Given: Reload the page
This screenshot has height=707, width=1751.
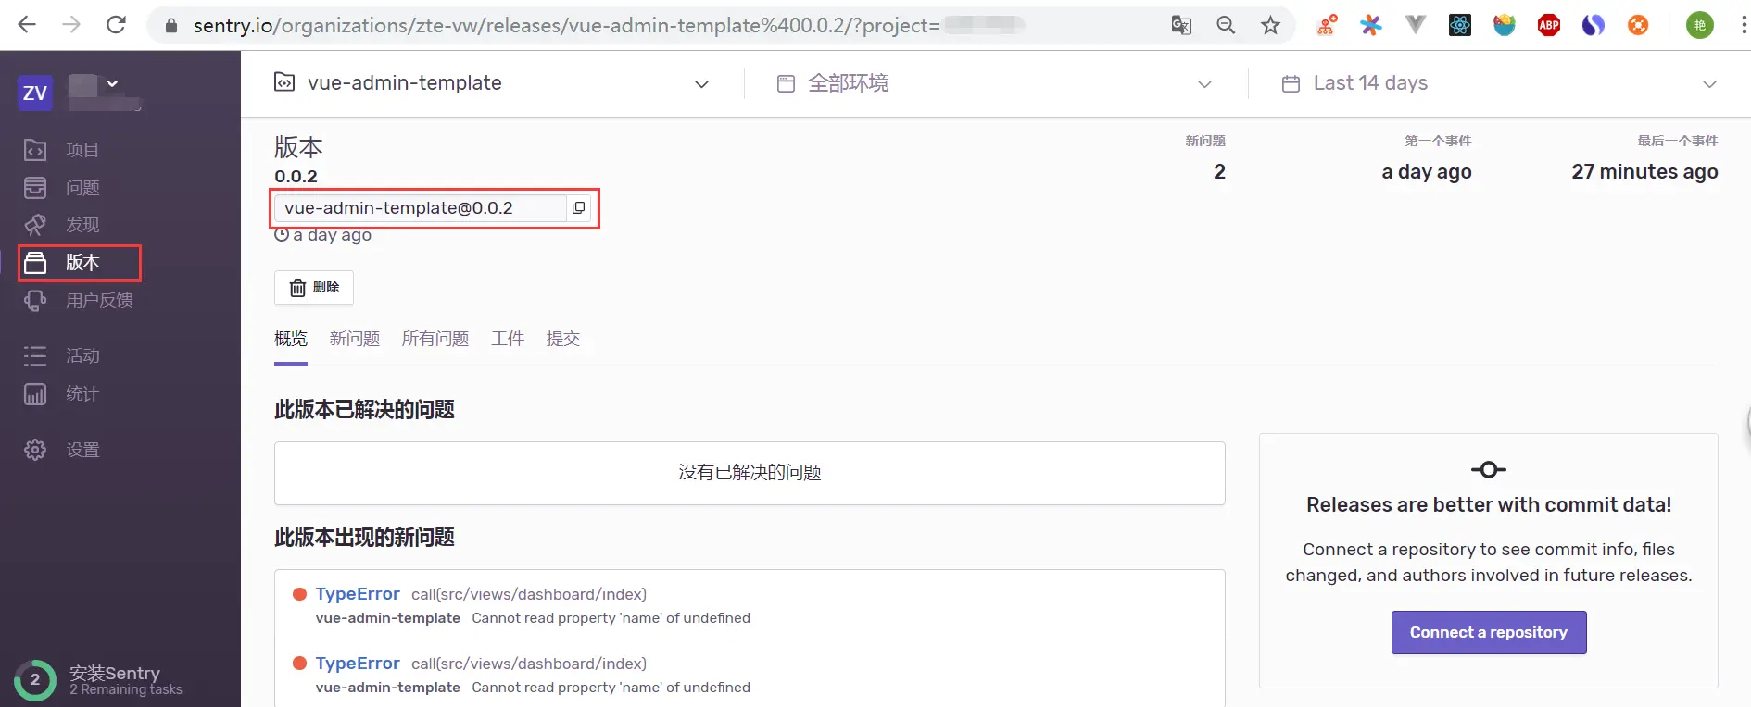Looking at the screenshot, I should (116, 25).
